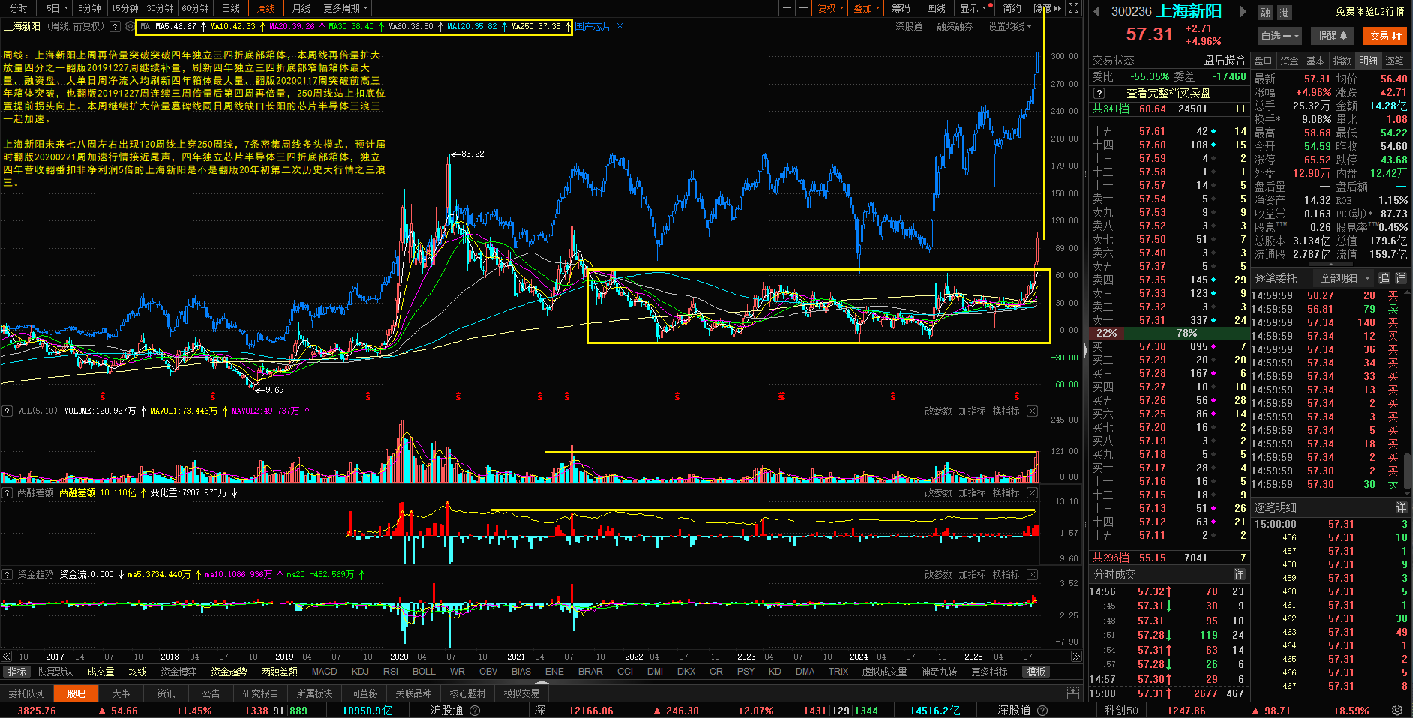Viewport: 1413px width, 718px height.
Task: Open the 更多周期 period dropdown
Action: click(345, 8)
